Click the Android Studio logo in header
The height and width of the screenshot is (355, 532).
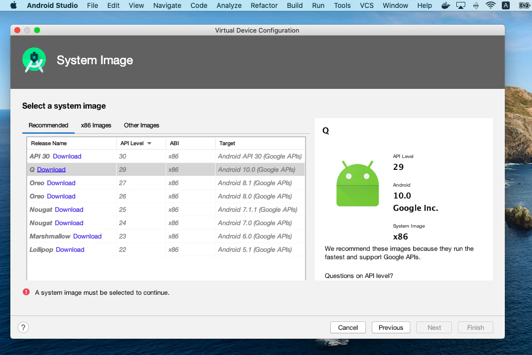coord(34,60)
